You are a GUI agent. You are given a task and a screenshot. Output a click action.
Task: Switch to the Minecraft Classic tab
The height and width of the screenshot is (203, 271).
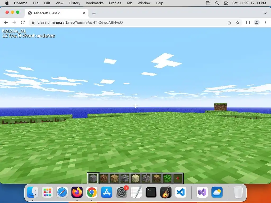56,13
